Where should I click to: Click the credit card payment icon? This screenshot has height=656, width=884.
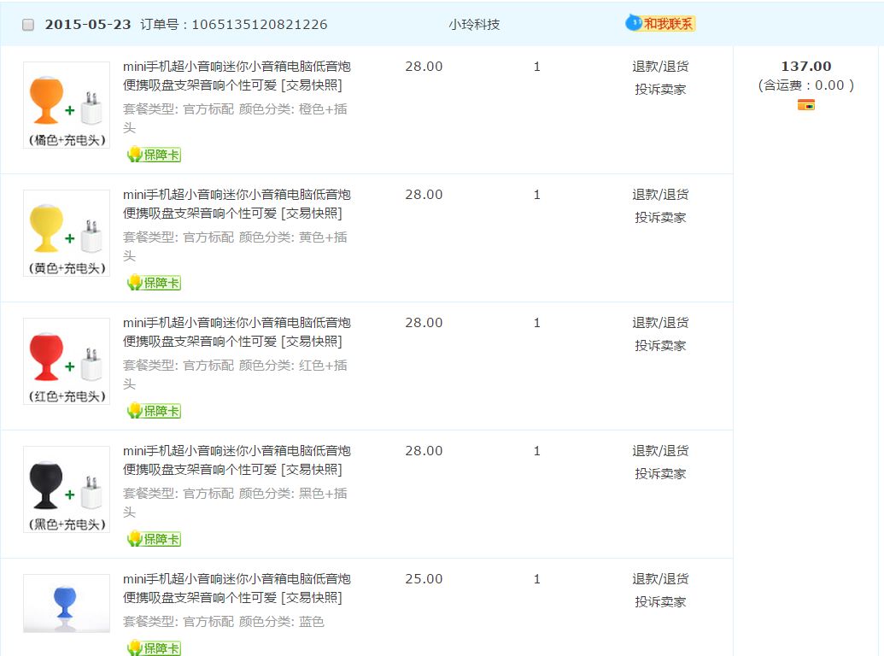[x=805, y=105]
